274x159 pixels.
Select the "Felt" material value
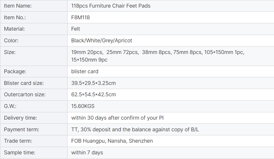pyautogui.click(x=75, y=29)
